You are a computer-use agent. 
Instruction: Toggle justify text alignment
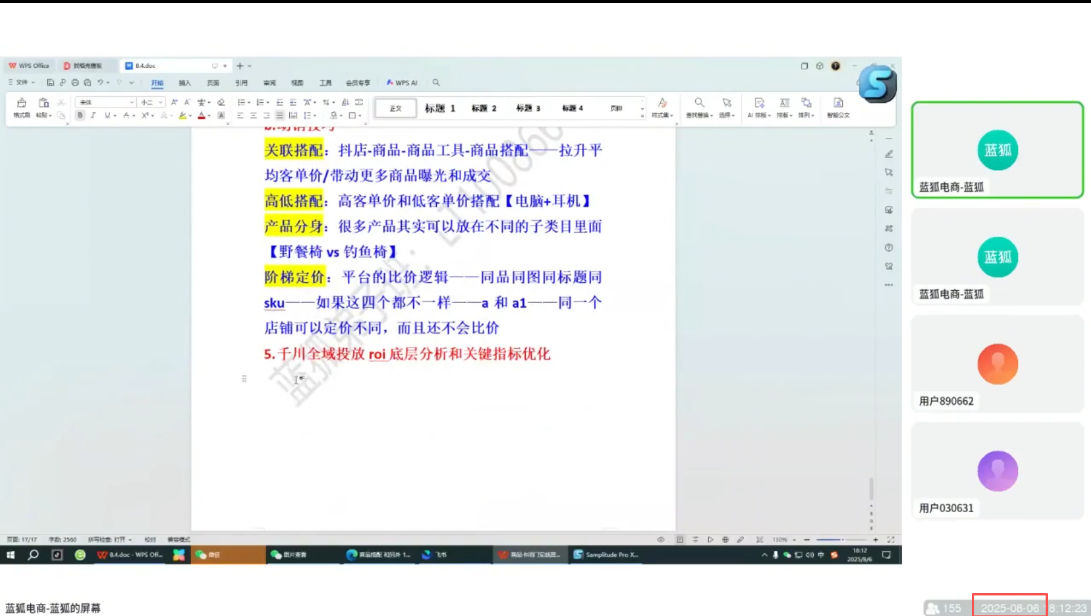point(280,115)
